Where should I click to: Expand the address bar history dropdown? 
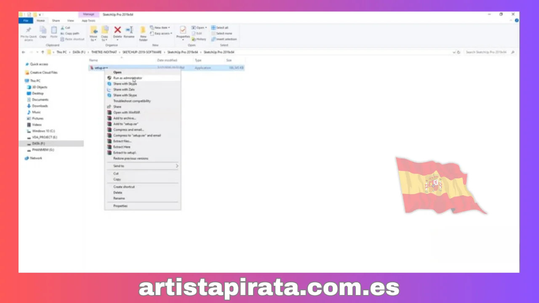pyautogui.click(x=454, y=52)
